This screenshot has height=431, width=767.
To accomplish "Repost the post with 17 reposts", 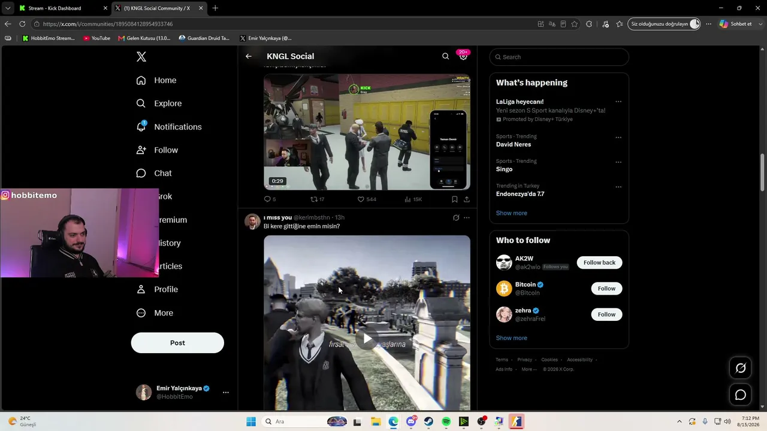I will coord(317,199).
